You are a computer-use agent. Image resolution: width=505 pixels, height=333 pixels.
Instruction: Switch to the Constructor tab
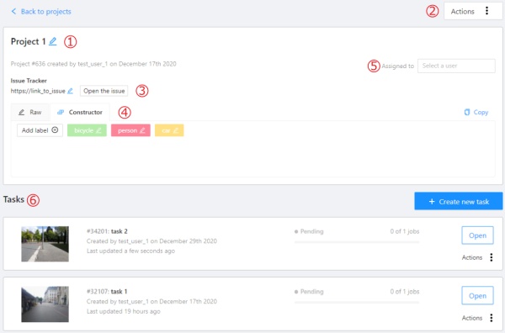click(80, 113)
